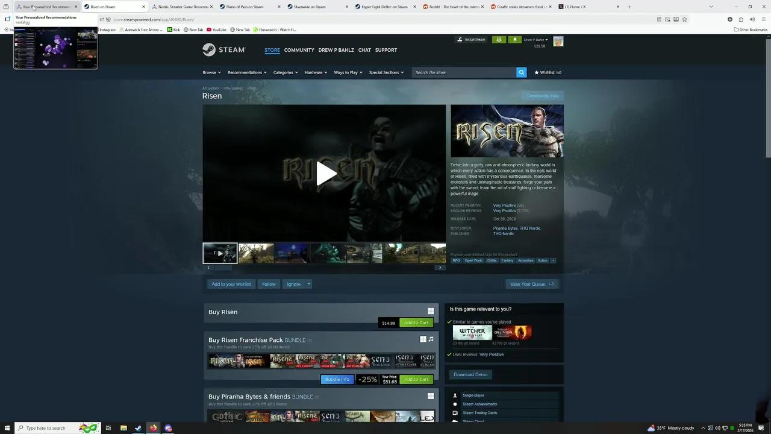771x434 pixels.
Task: Open the CHAT menu
Action: (364, 50)
